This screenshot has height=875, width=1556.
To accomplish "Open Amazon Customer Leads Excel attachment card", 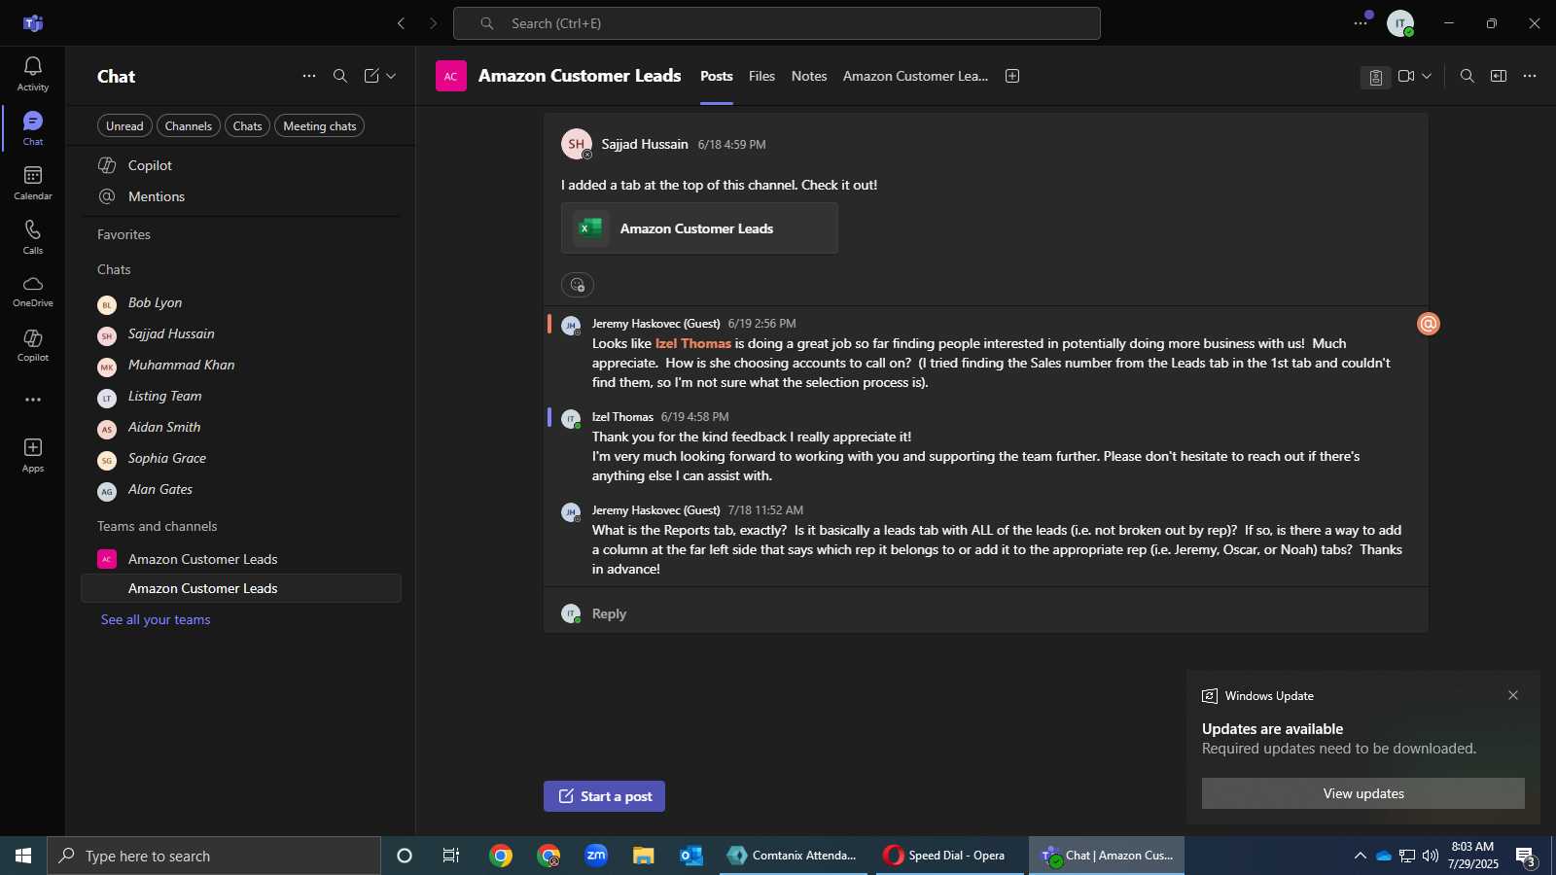I will pyautogui.click(x=699, y=228).
